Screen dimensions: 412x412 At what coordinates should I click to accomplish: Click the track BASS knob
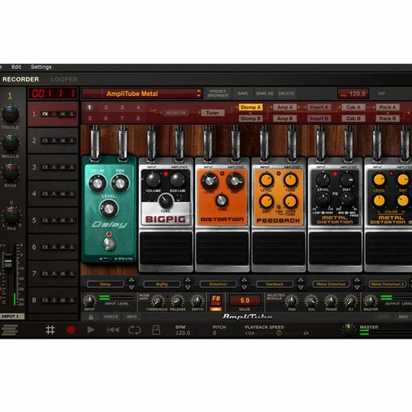pyautogui.click(x=10, y=172)
